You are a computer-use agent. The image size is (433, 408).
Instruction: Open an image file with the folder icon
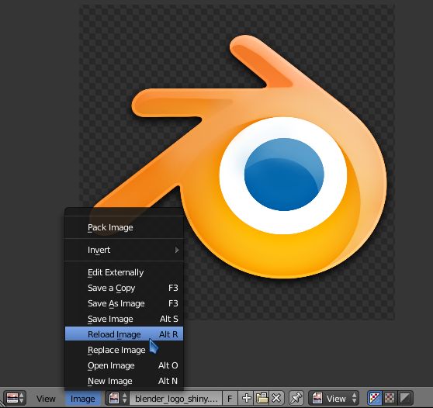coord(262,398)
